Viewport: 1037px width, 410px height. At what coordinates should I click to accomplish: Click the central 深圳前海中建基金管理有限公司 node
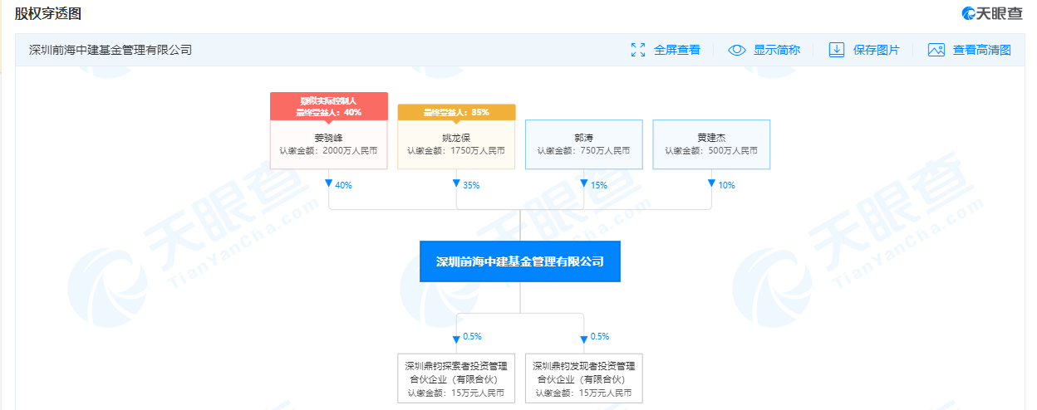[x=520, y=261]
